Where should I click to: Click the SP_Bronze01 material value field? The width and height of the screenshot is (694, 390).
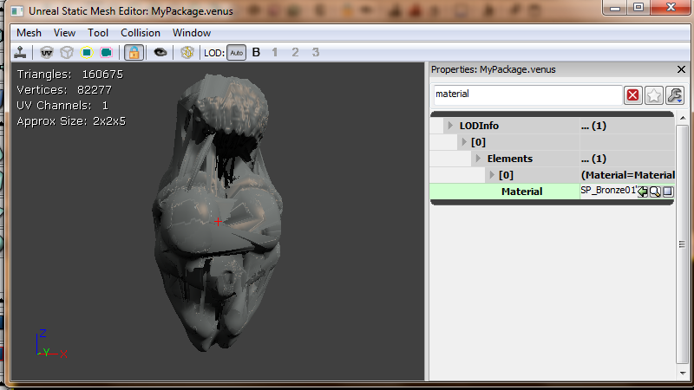608,191
